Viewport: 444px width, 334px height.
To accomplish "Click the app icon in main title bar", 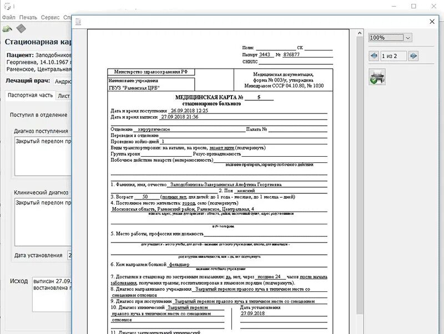I will point(8,6).
